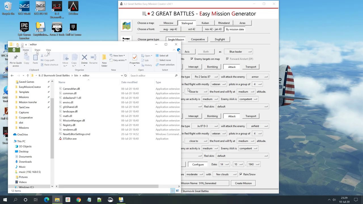Click the New folder icon in ribbon
The height and width of the screenshot is (204, 363).
104,61
